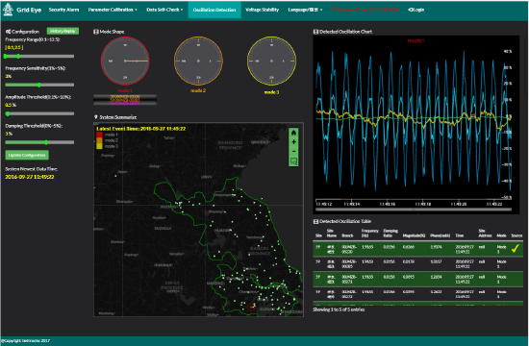The width and height of the screenshot is (529, 346).
Task: Click the Update Configuration button
Action: click(27, 155)
